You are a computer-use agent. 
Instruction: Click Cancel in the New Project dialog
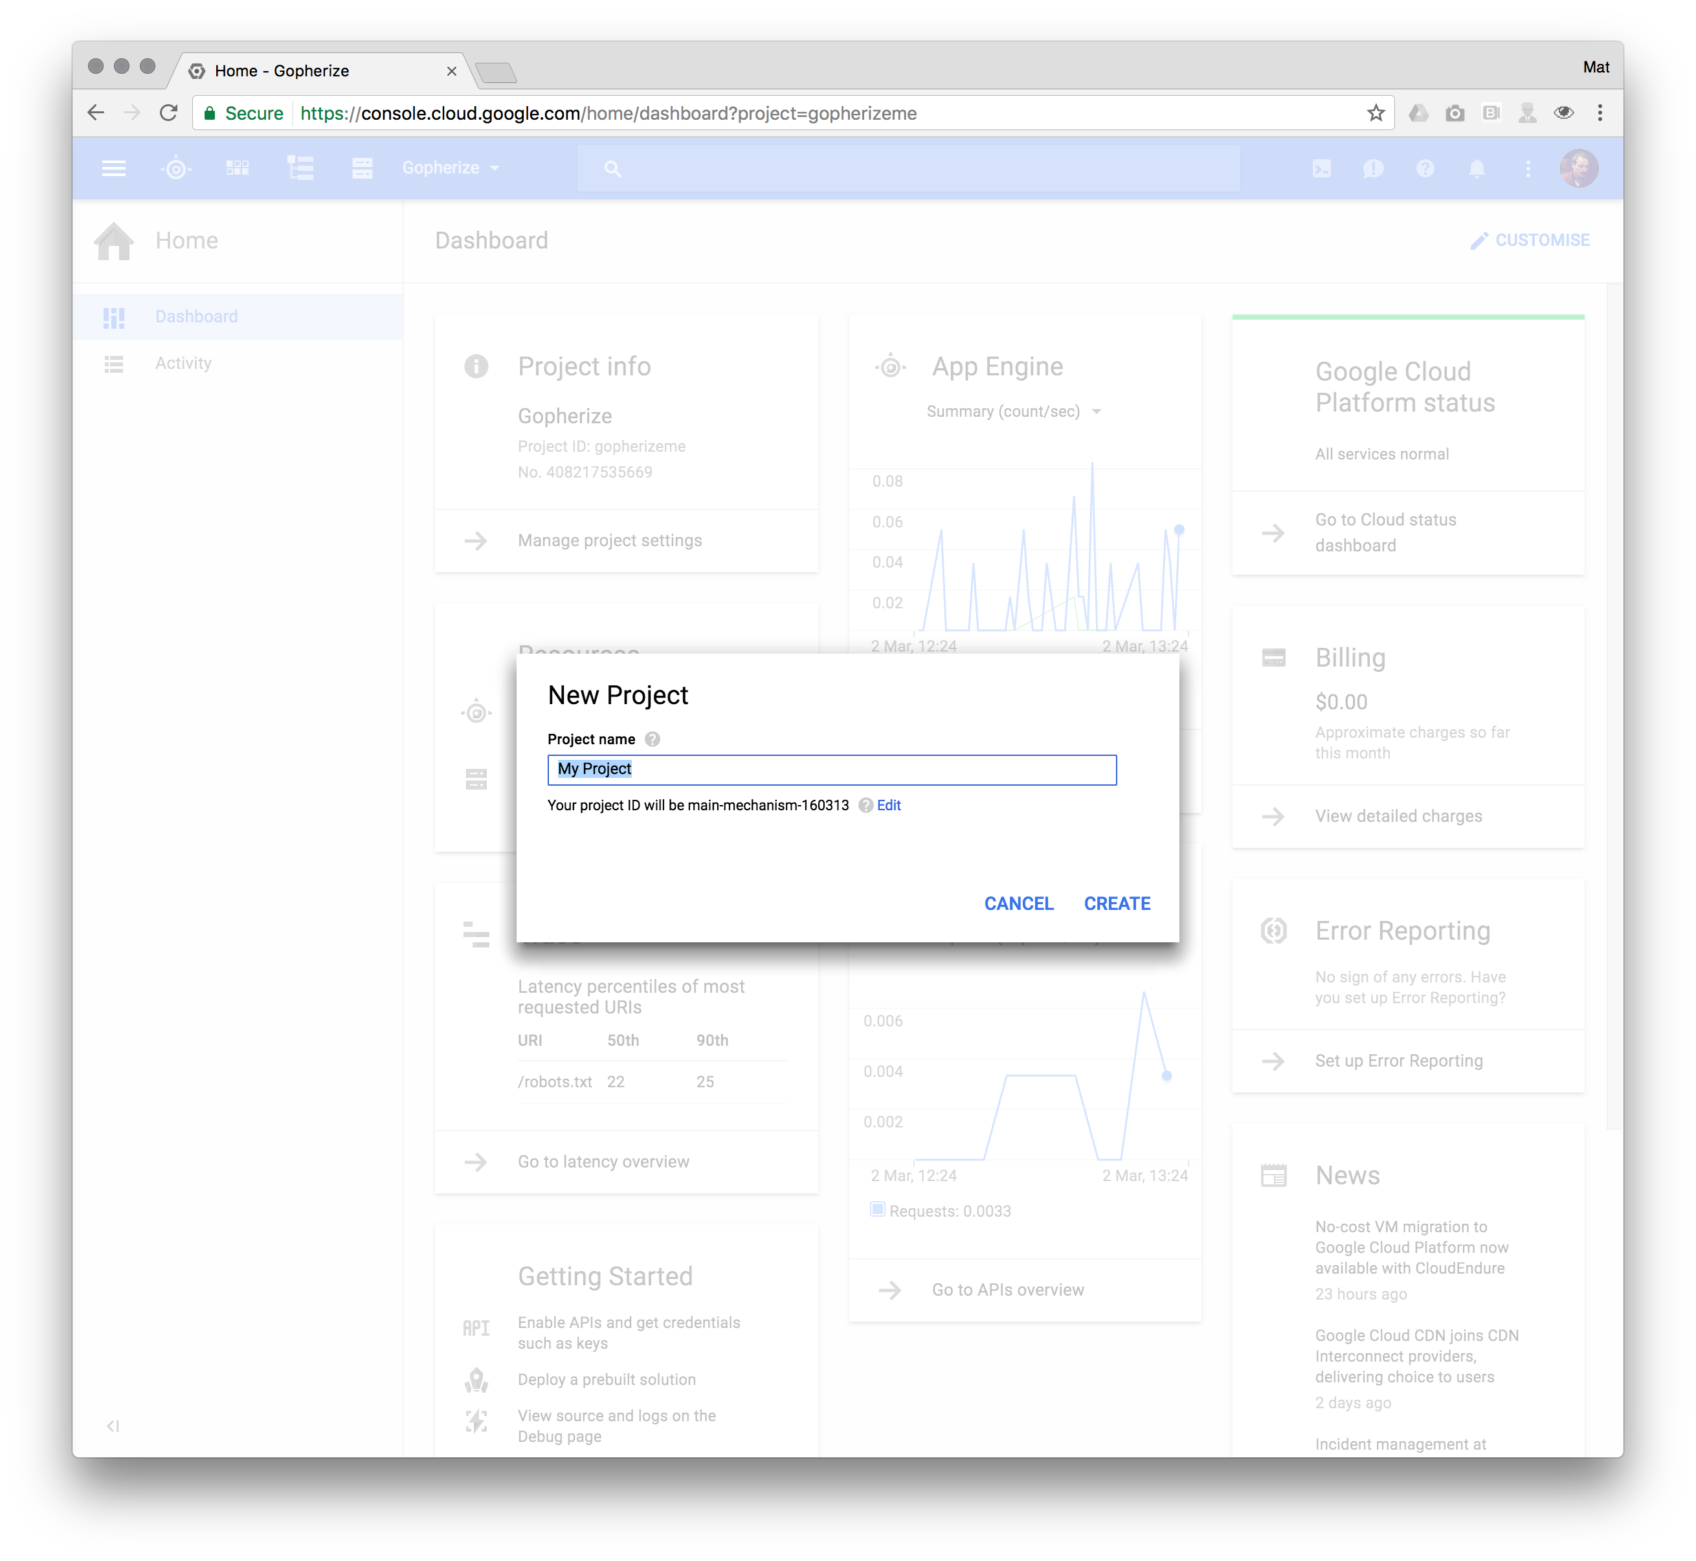pyautogui.click(x=1018, y=904)
